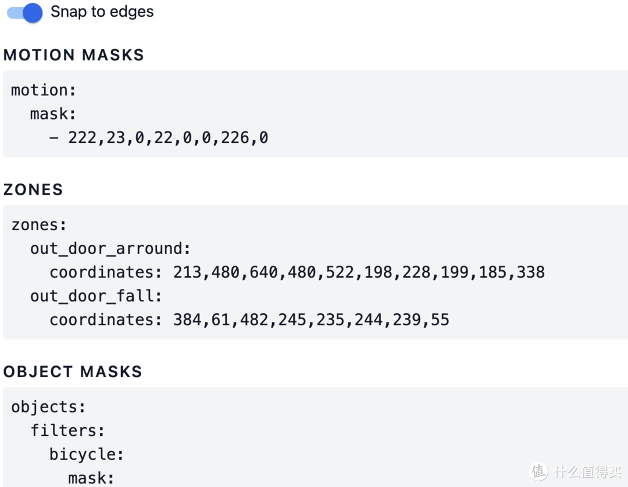This screenshot has width=628, height=487.
Task: Click coordinates starting with 384,61,482
Action: (311, 320)
